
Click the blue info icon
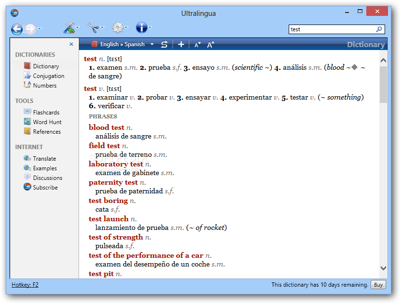point(142,27)
